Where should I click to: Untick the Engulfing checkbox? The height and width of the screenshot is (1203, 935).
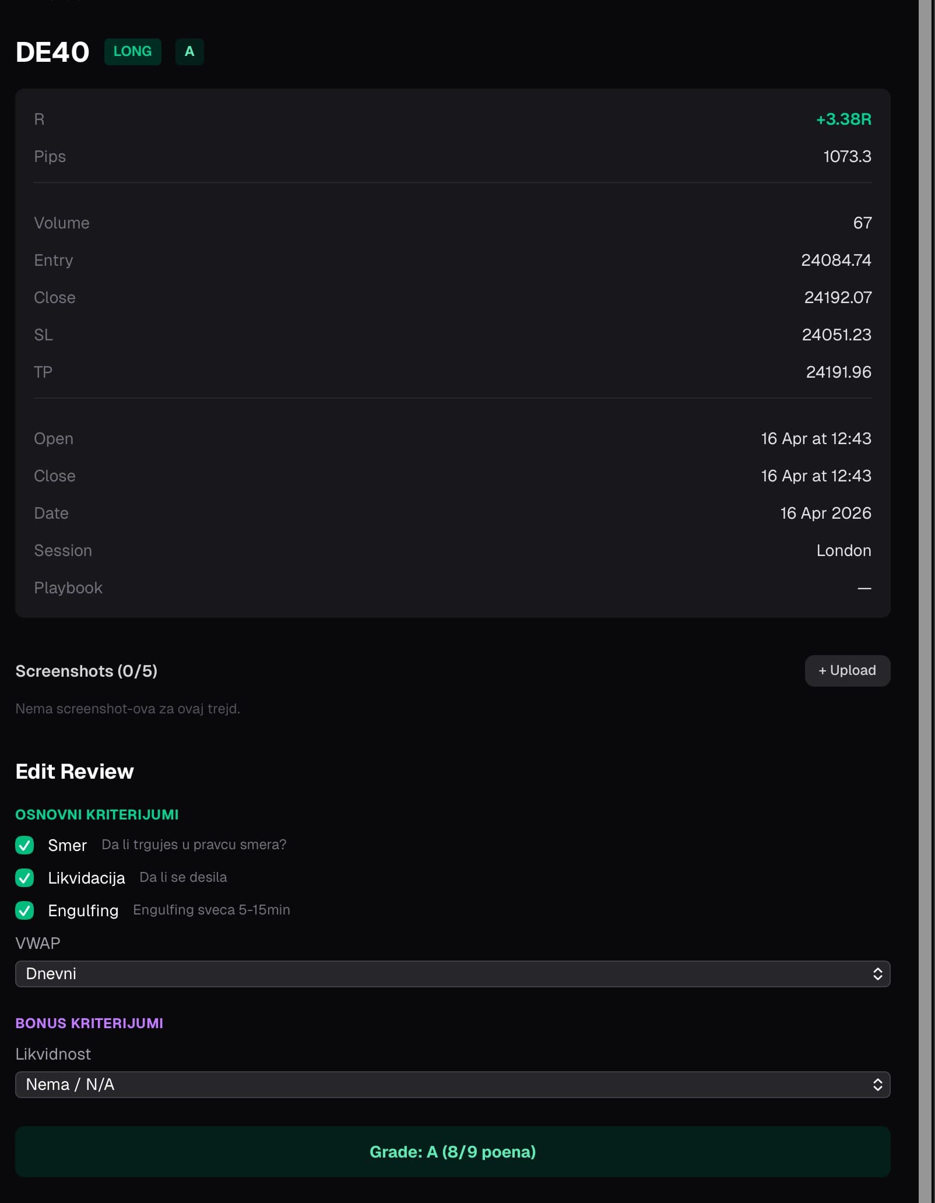coord(24,910)
